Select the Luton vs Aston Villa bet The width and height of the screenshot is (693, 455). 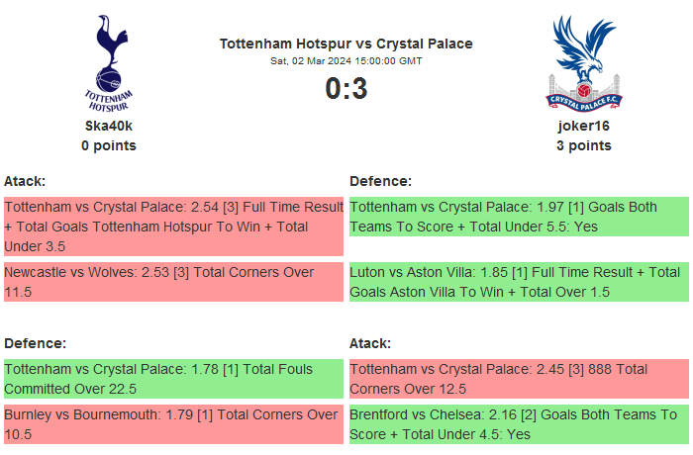pyautogui.click(x=519, y=282)
